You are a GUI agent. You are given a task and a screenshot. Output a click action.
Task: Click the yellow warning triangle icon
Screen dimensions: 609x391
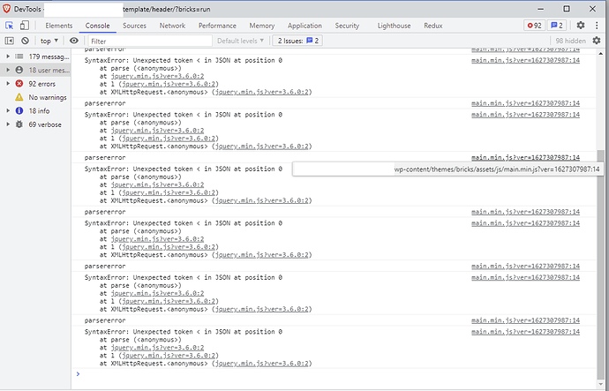click(19, 97)
